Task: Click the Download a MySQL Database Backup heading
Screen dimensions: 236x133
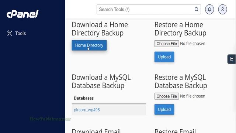Action: pos(101,81)
